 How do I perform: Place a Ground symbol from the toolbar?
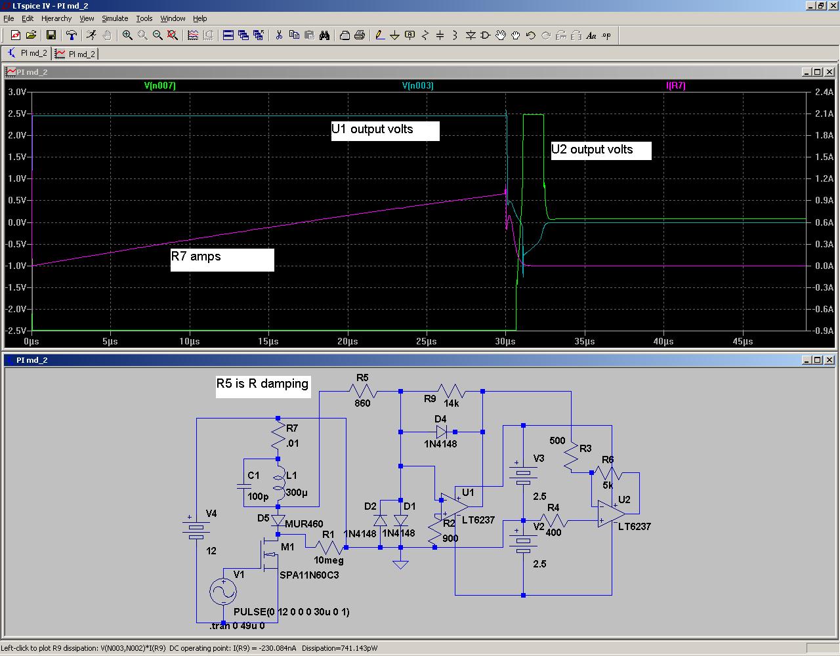395,35
